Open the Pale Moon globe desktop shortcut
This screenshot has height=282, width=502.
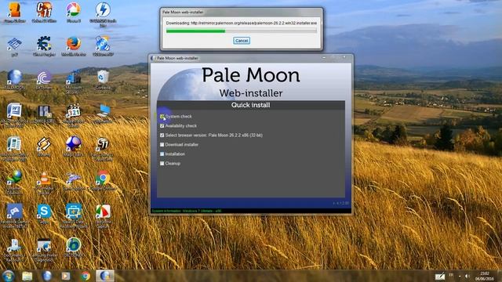(x=14, y=80)
